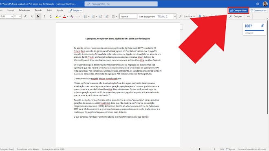Click the editor pen icon in score card
The height and width of the screenshot is (151, 269).
point(262,26)
